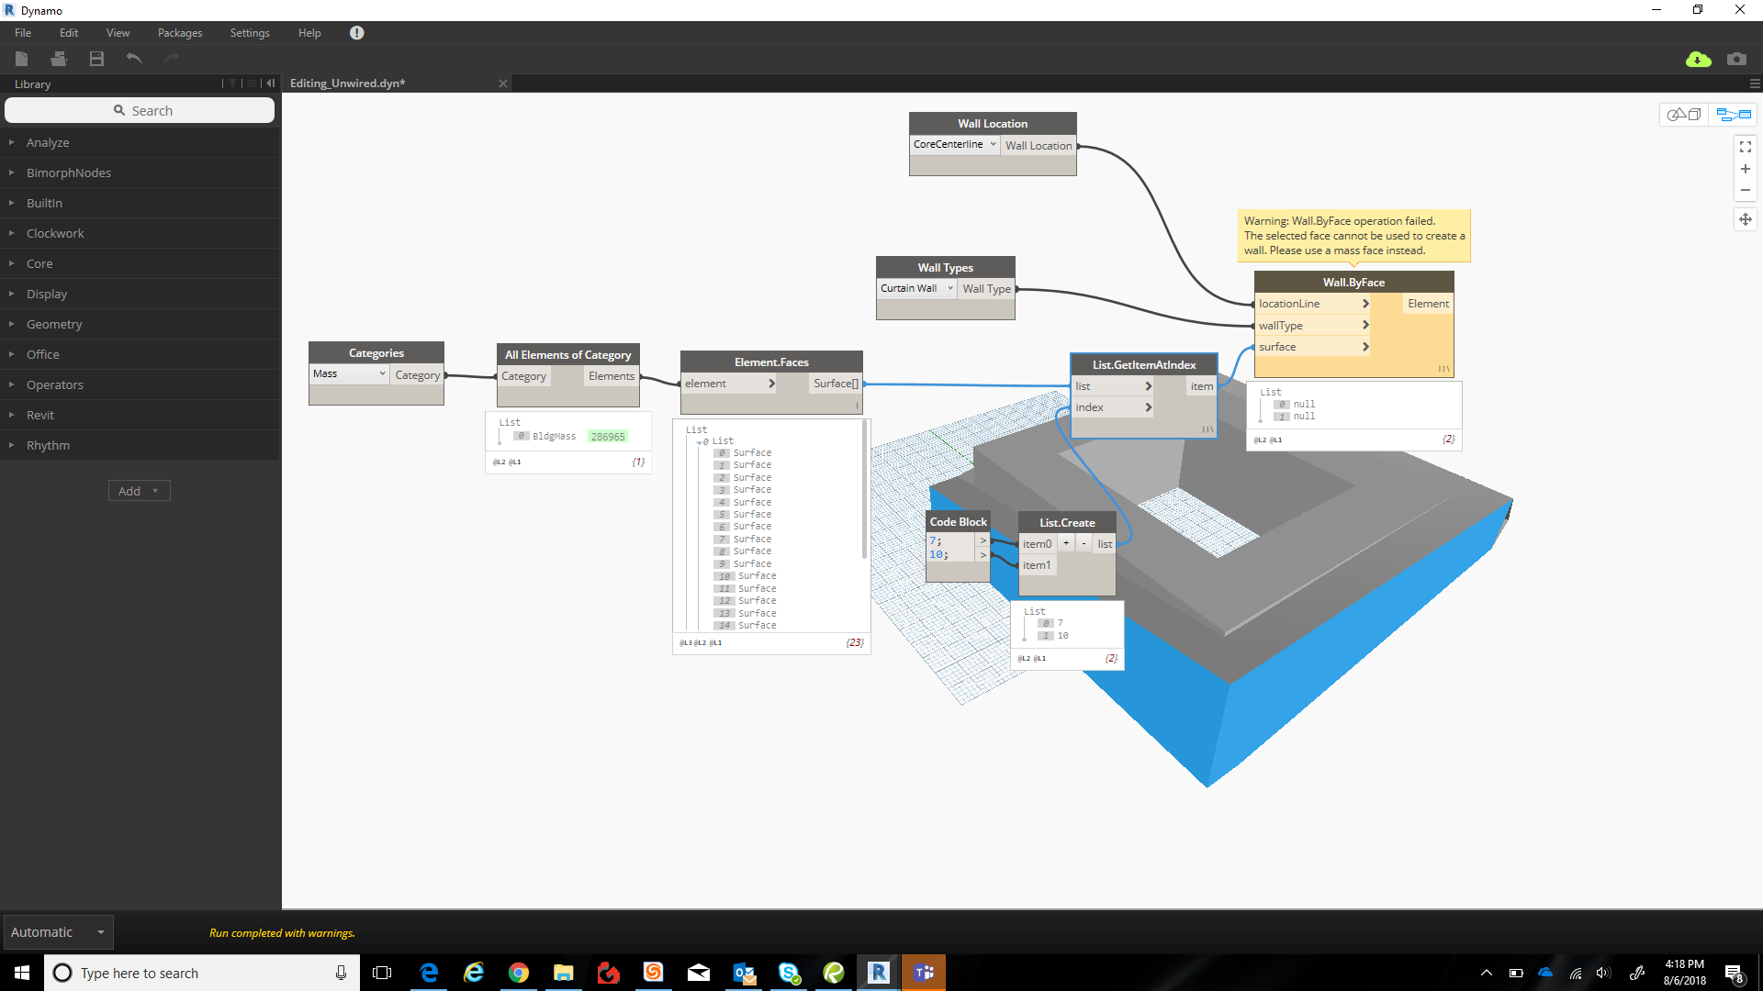Click the warning exclamation icon in menu bar
Viewport: 1763px width, 991px height.
click(357, 33)
